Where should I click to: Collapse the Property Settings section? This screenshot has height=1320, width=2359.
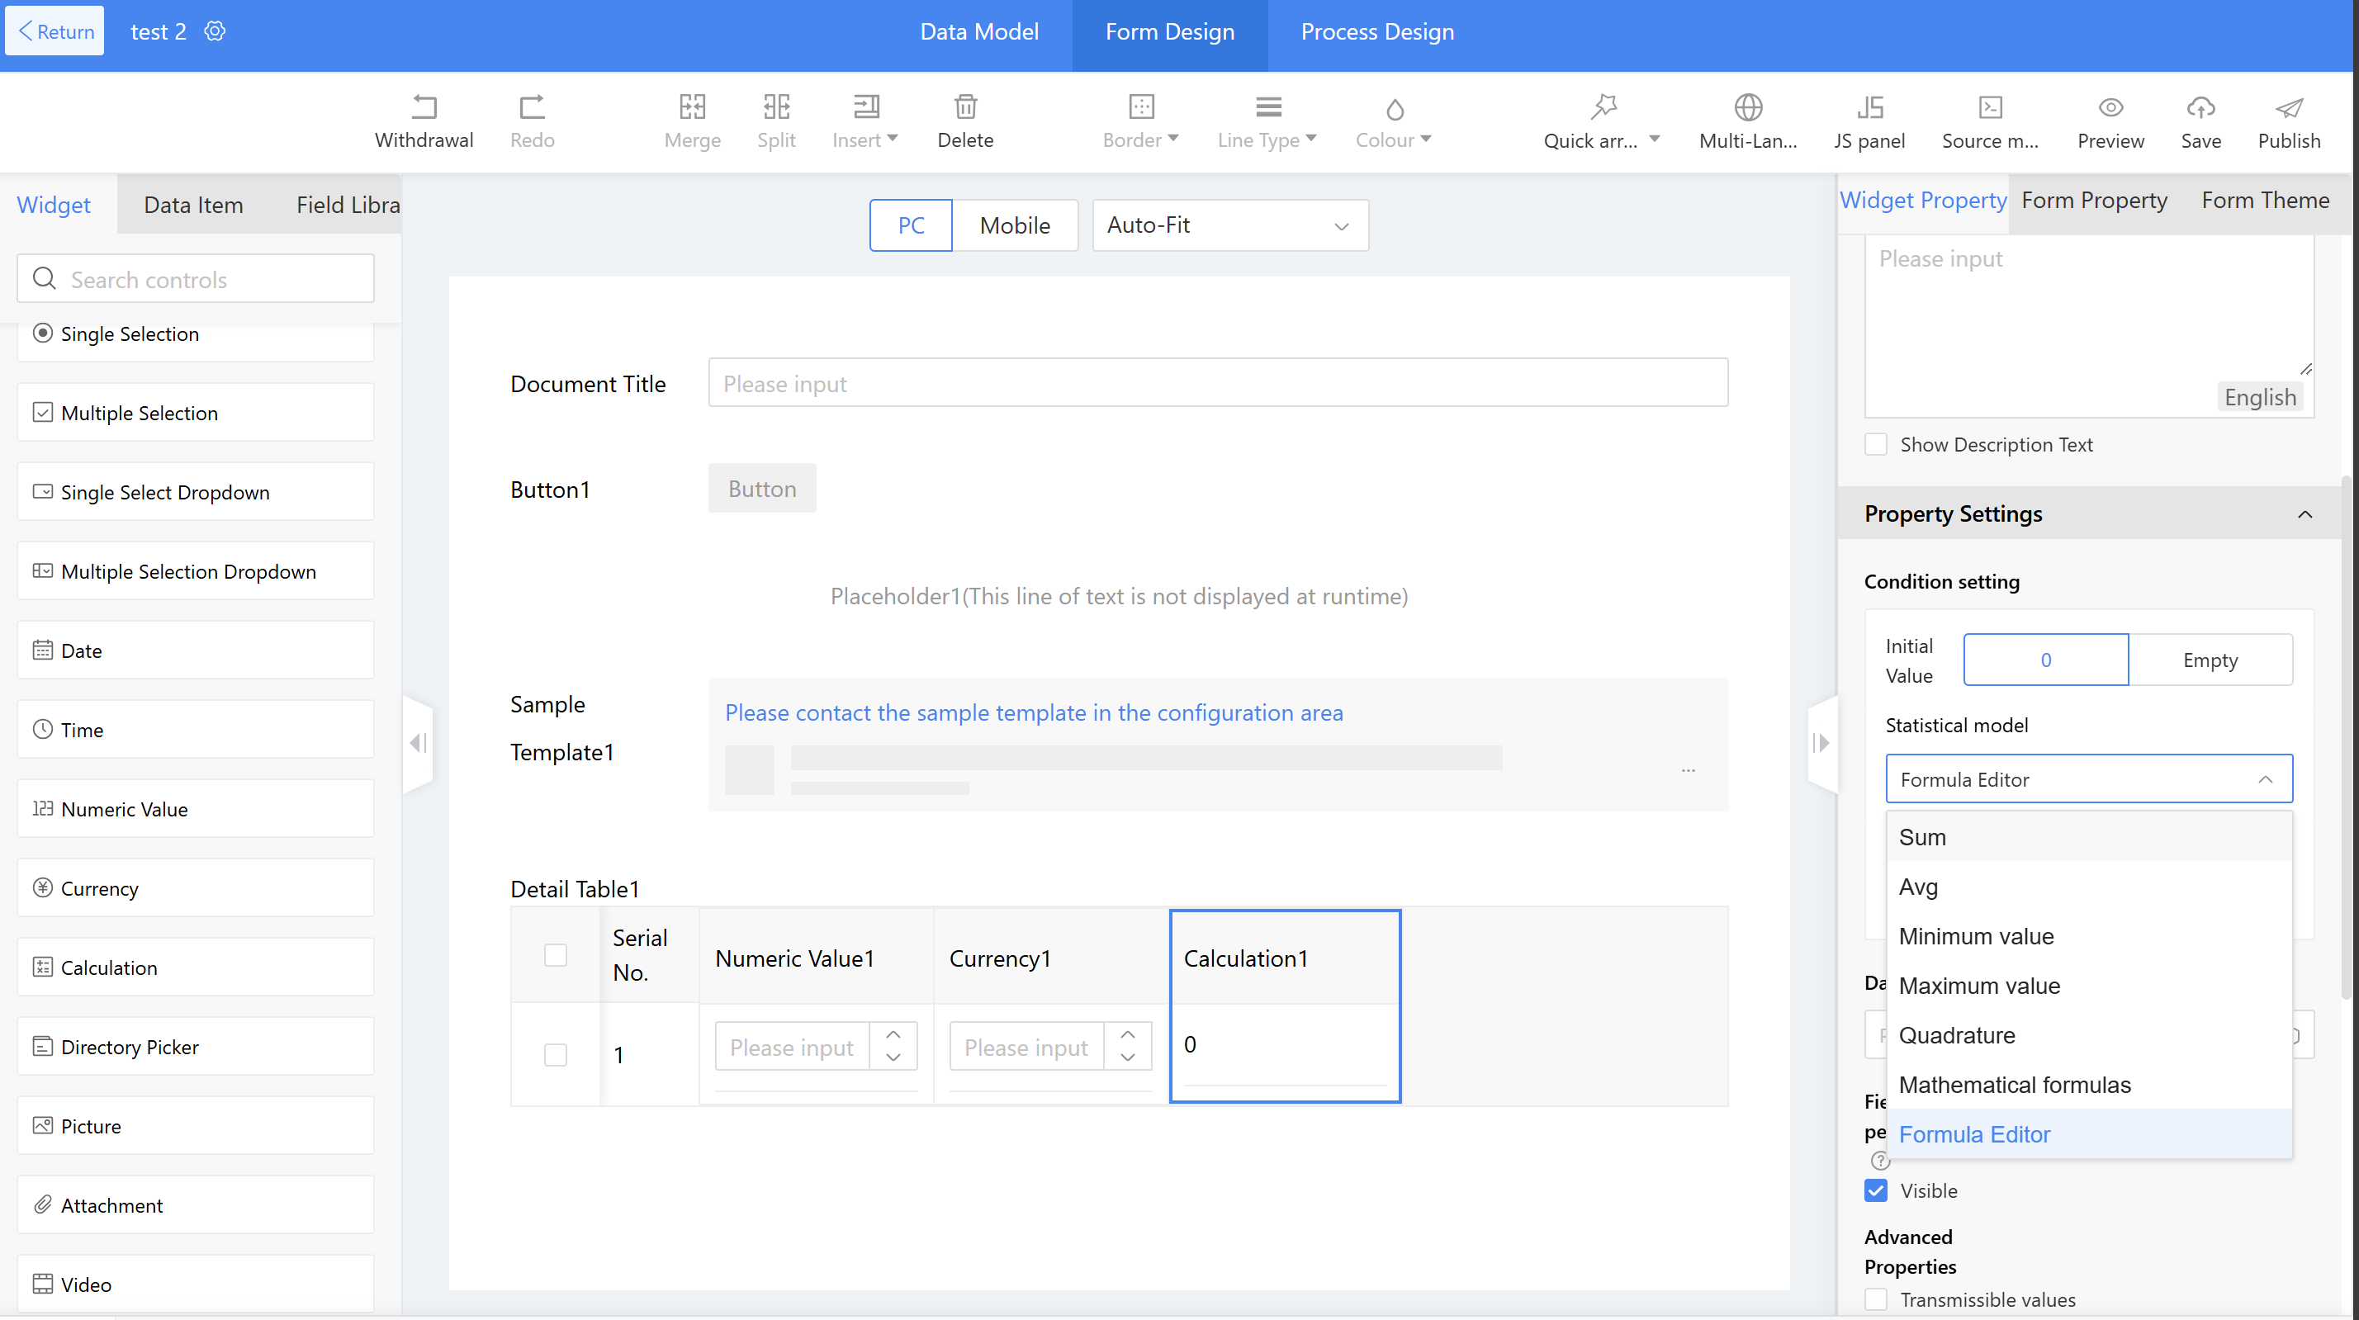[x=2304, y=514]
